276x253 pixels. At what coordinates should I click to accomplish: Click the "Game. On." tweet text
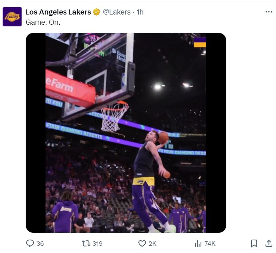coord(43,22)
